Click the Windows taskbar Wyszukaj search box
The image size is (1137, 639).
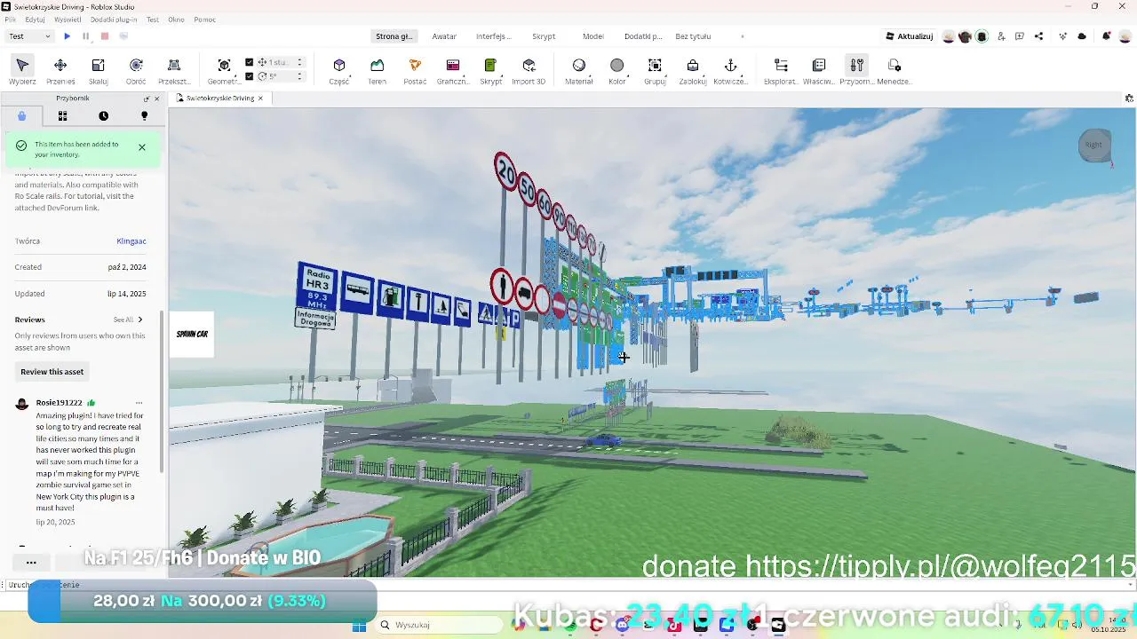pyautogui.click(x=437, y=625)
